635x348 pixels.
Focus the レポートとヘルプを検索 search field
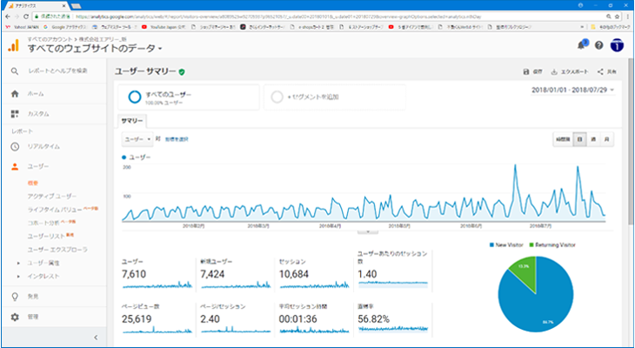58,70
